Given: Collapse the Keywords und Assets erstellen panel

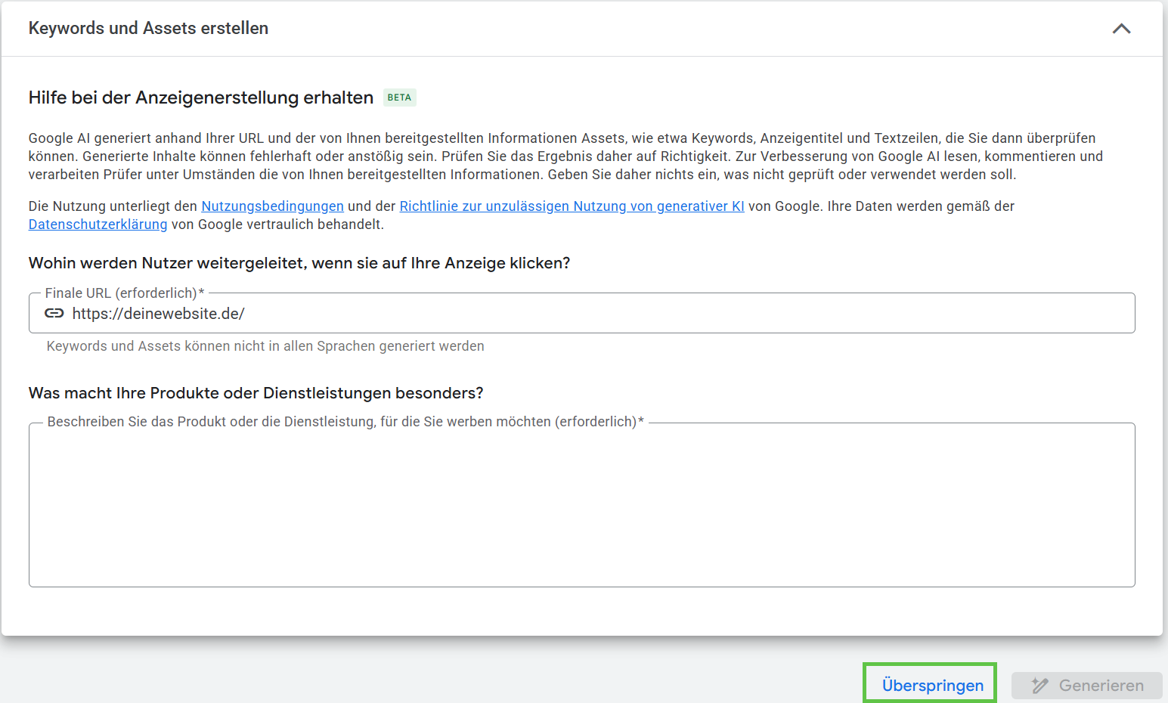Looking at the screenshot, I should point(1121,29).
